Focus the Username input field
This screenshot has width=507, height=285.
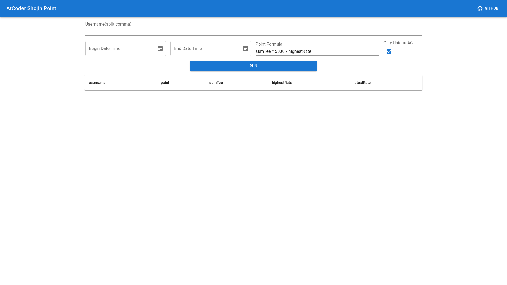(253, 31)
